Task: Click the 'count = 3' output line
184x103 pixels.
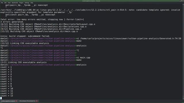Action: tap(6, 72)
